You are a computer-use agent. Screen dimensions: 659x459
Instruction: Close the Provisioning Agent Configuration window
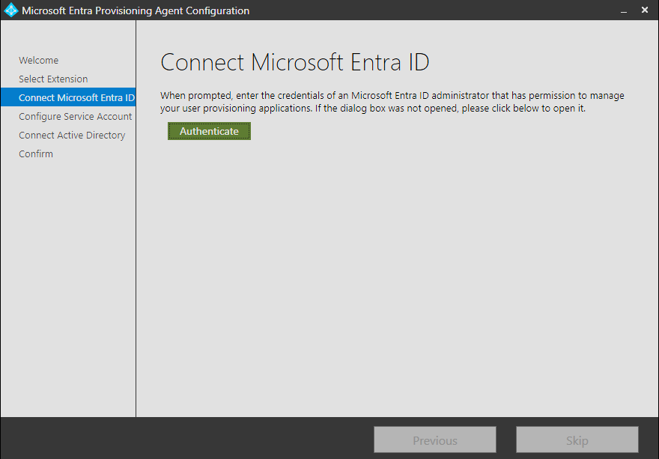coord(645,10)
